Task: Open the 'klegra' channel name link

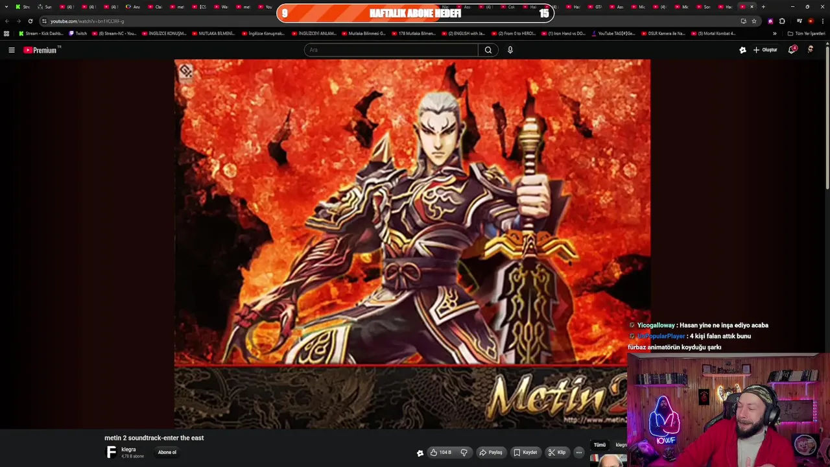Action: [x=128, y=449]
